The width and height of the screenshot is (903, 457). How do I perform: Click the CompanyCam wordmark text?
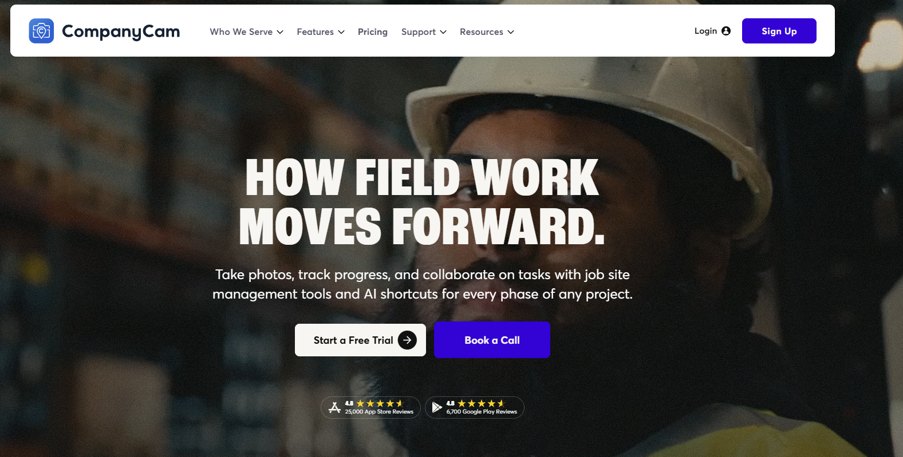pyautogui.click(x=121, y=31)
